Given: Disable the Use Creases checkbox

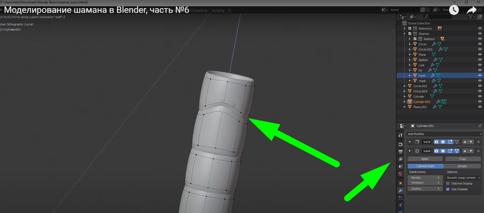Looking at the screenshot, I should click(x=448, y=189).
